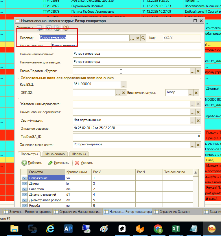Screen dimensions: 221x236
Task: Select the Сила тока row
Action: (x=106, y=189)
